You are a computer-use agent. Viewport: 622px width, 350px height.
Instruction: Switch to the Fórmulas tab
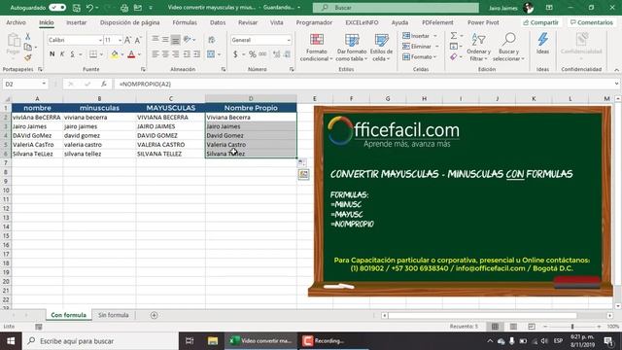click(185, 22)
